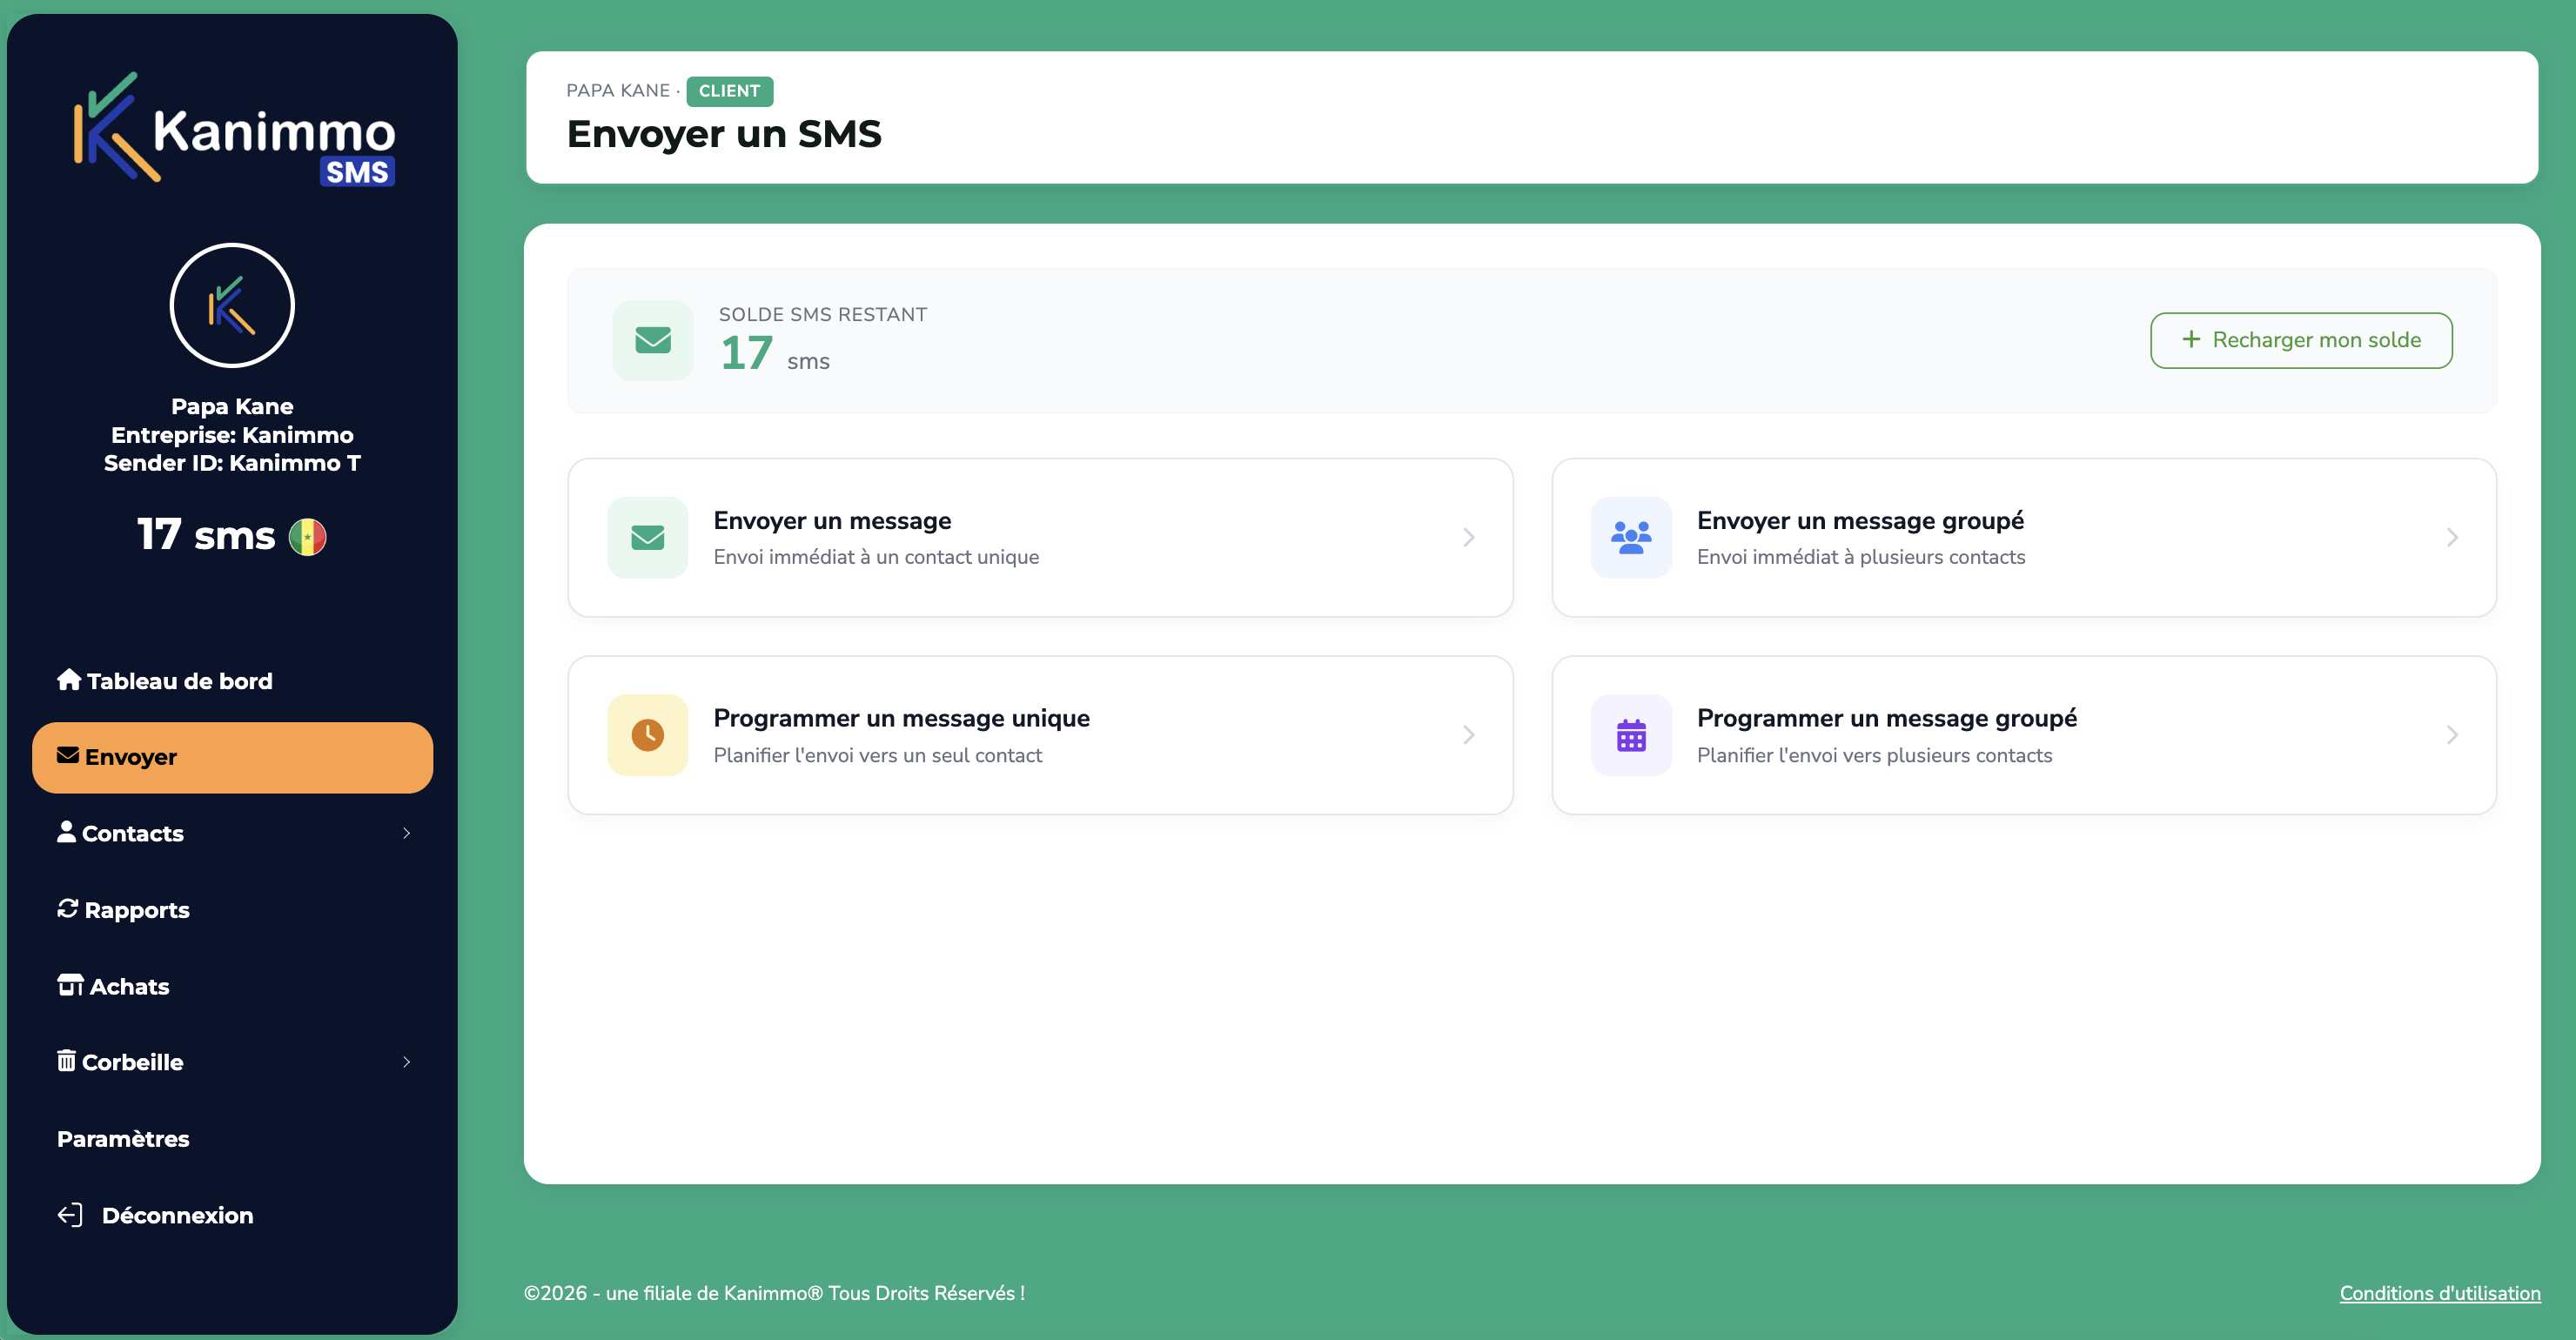Click the Senegal flag icon next to 17 sms
Screen dimensions: 2576x1340
coord(307,537)
